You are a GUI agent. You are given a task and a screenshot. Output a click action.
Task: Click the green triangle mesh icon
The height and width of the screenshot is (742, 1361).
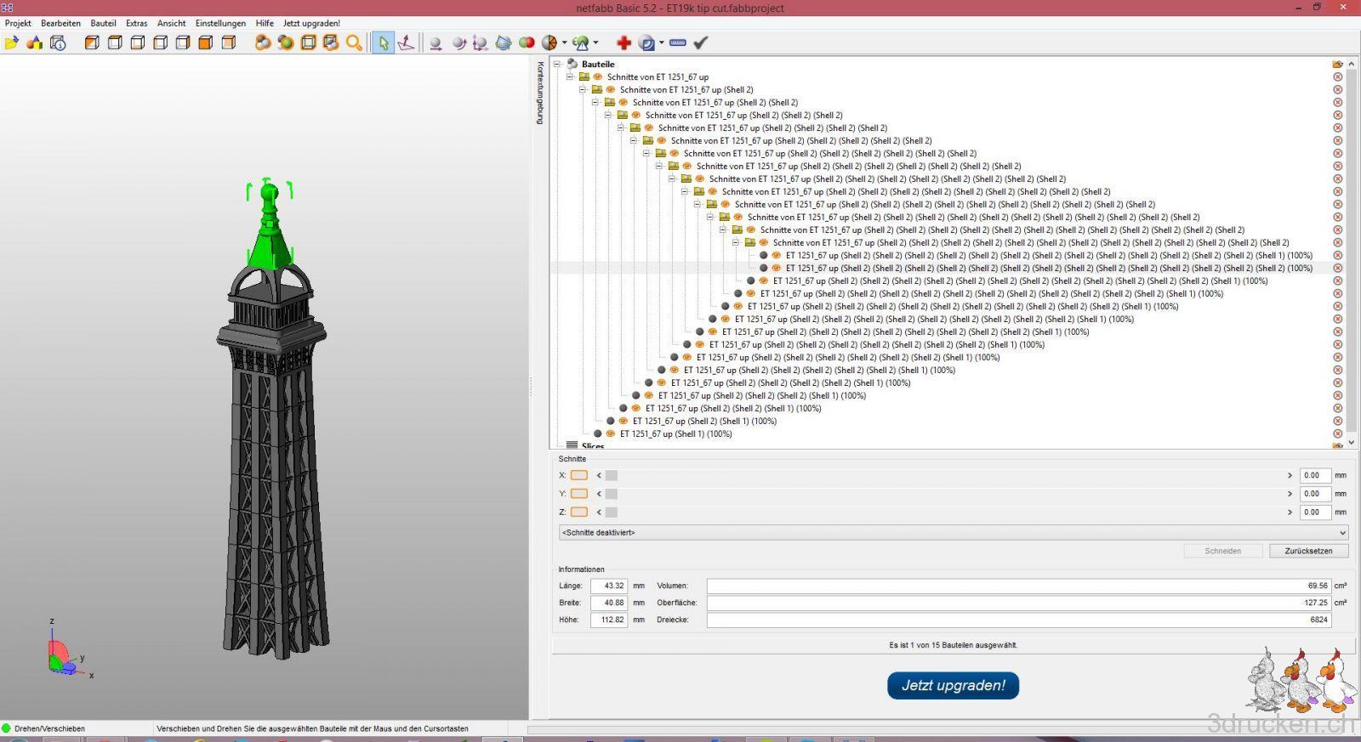[581, 42]
